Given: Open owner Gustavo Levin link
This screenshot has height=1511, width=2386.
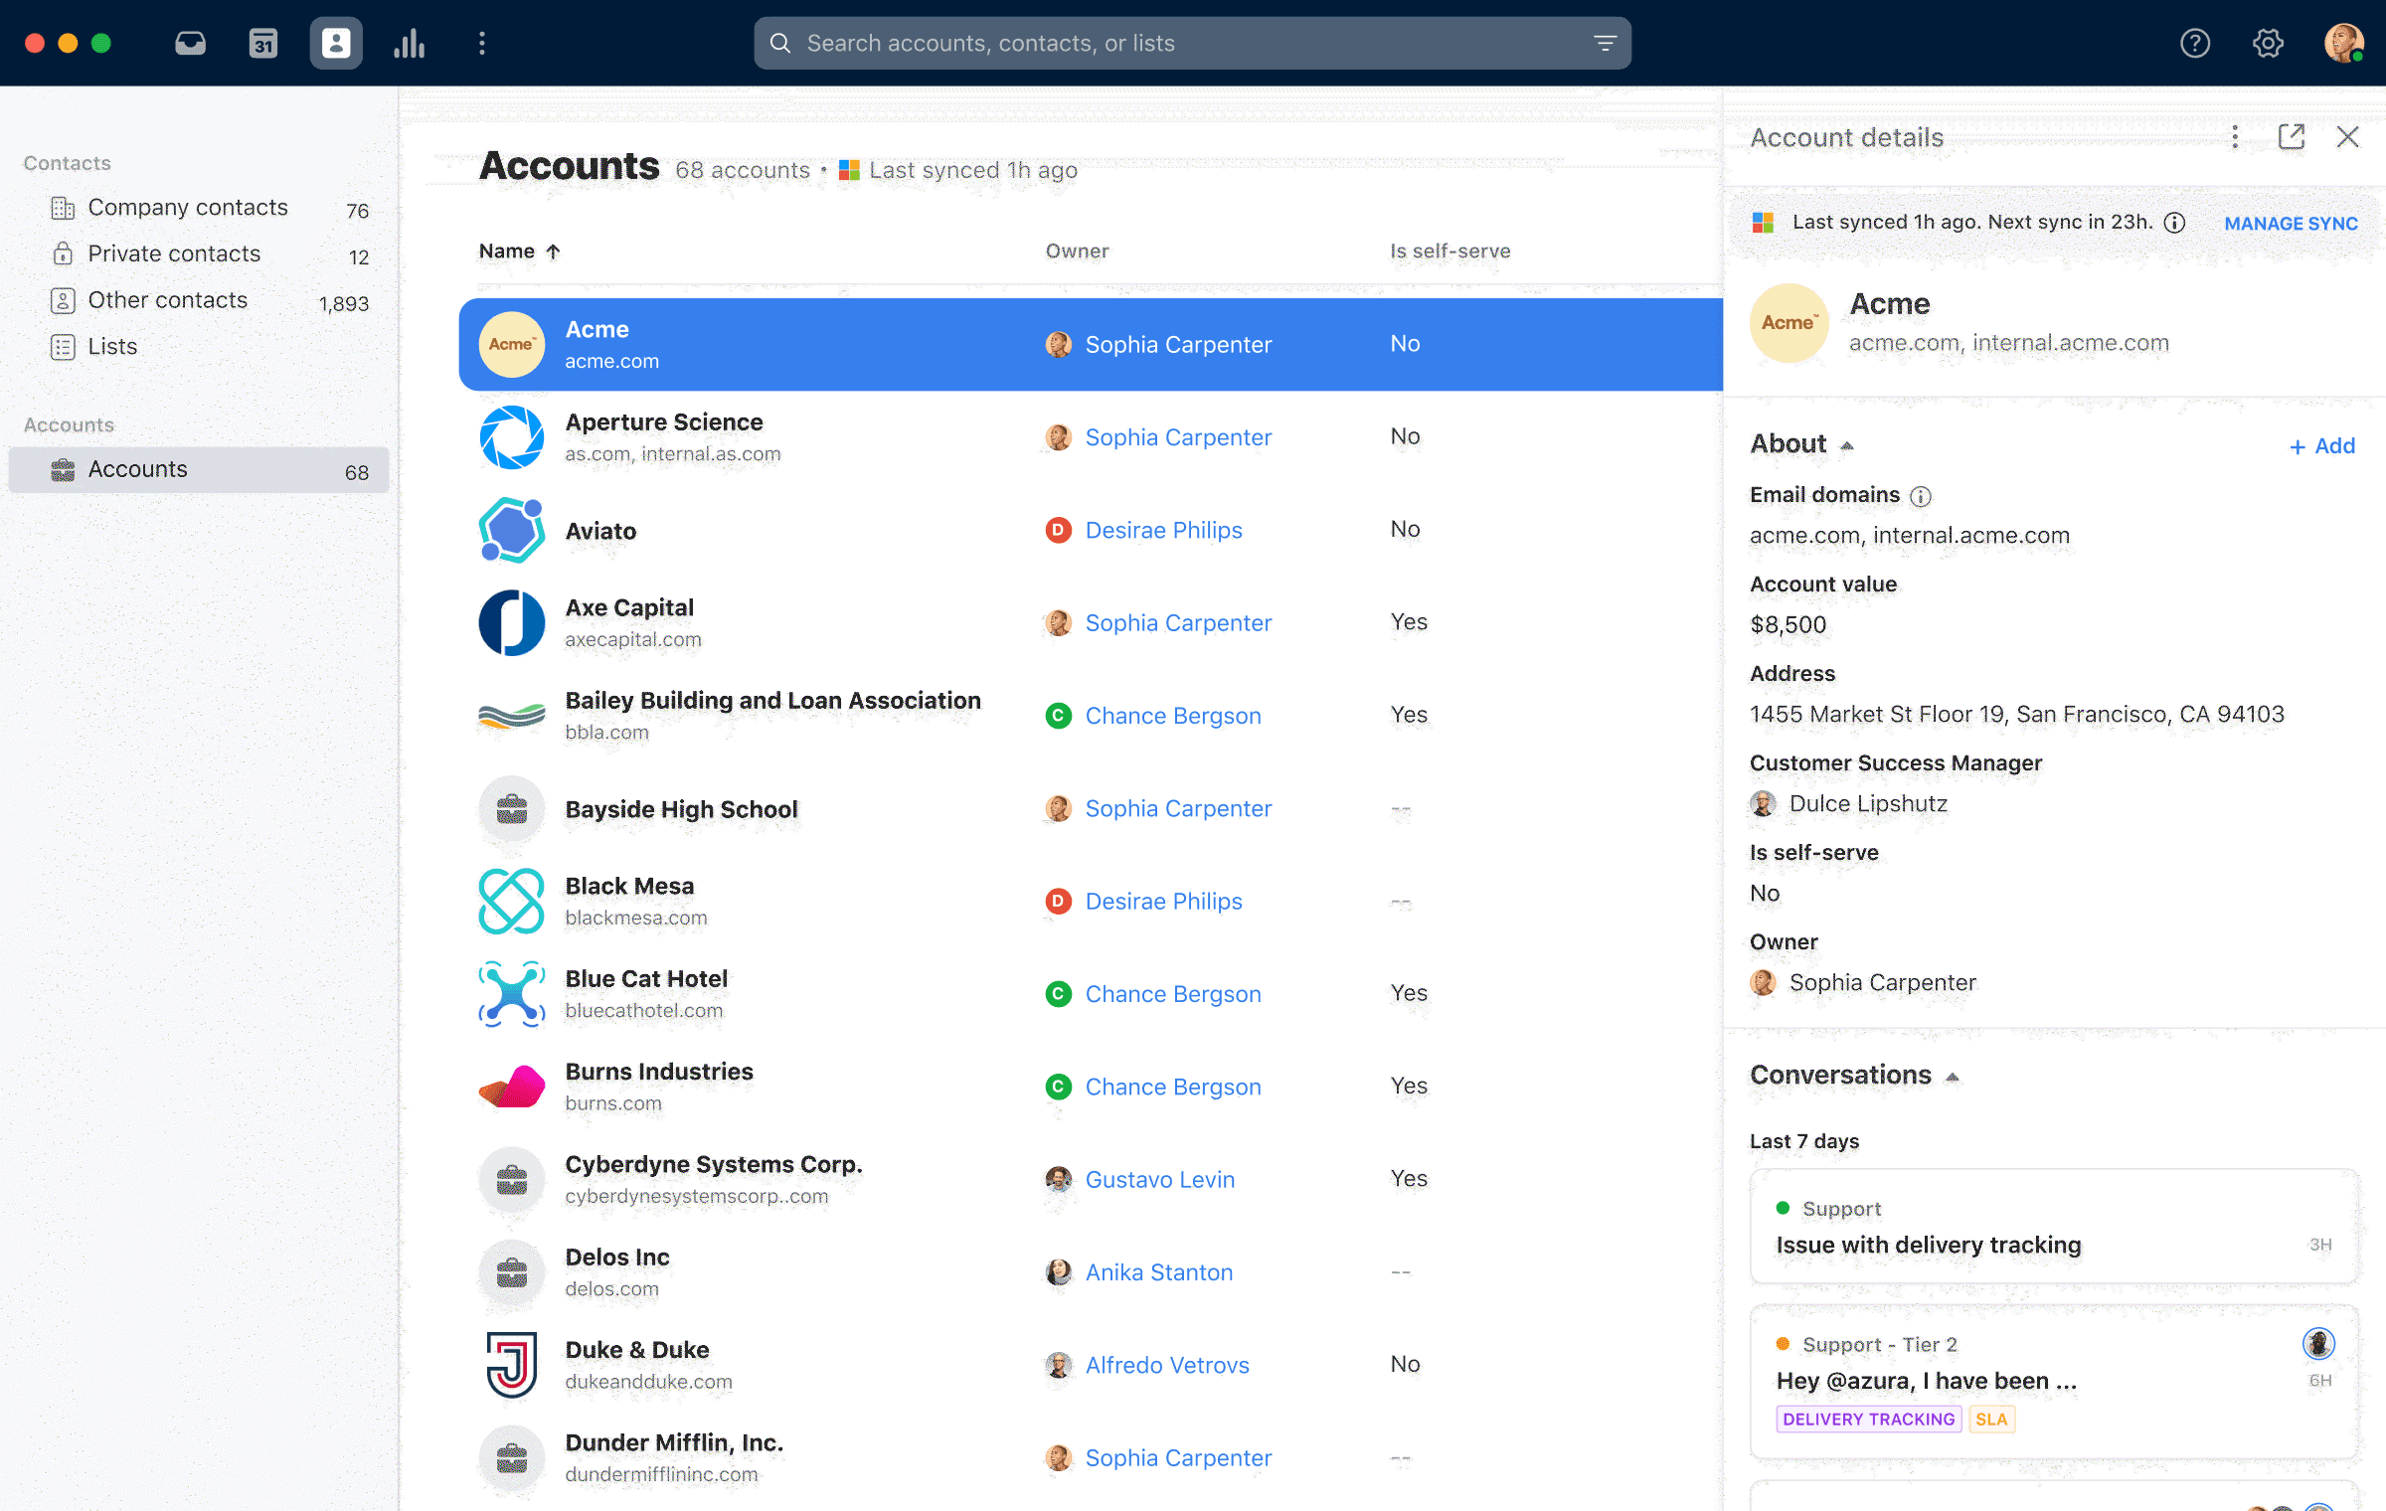Looking at the screenshot, I should (x=1159, y=1179).
